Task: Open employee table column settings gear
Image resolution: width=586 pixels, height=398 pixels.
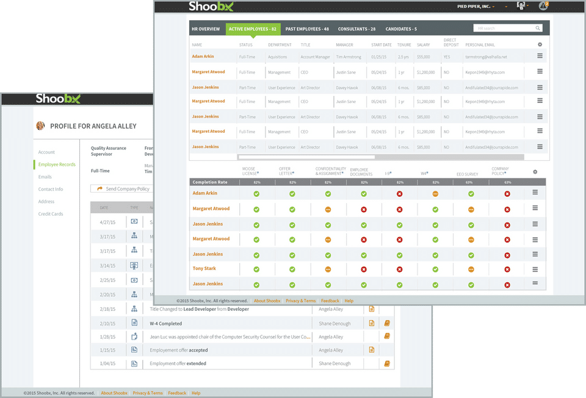Action: pyautogui.click(x=540, y=44)
